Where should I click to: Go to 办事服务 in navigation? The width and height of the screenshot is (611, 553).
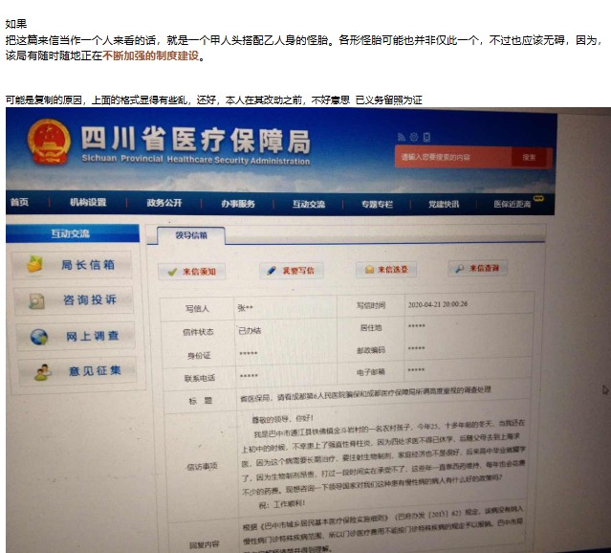237,204
